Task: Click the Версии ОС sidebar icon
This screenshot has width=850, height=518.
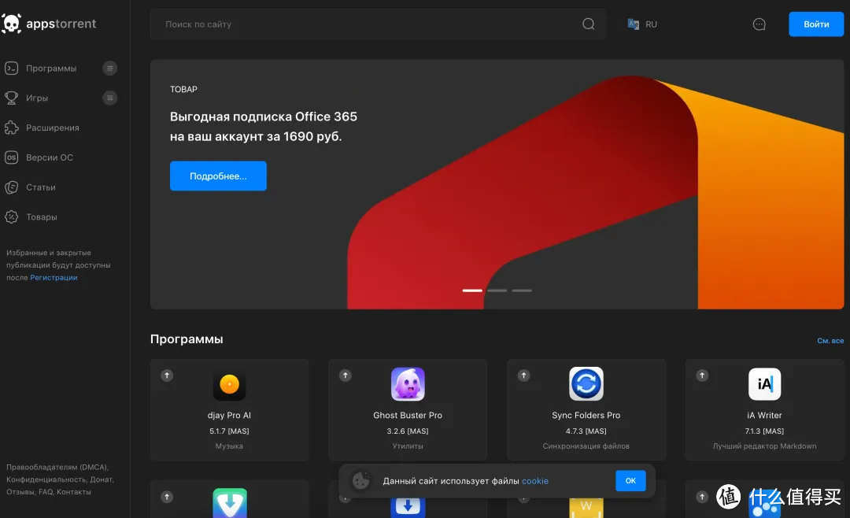Action: (11, 157)
